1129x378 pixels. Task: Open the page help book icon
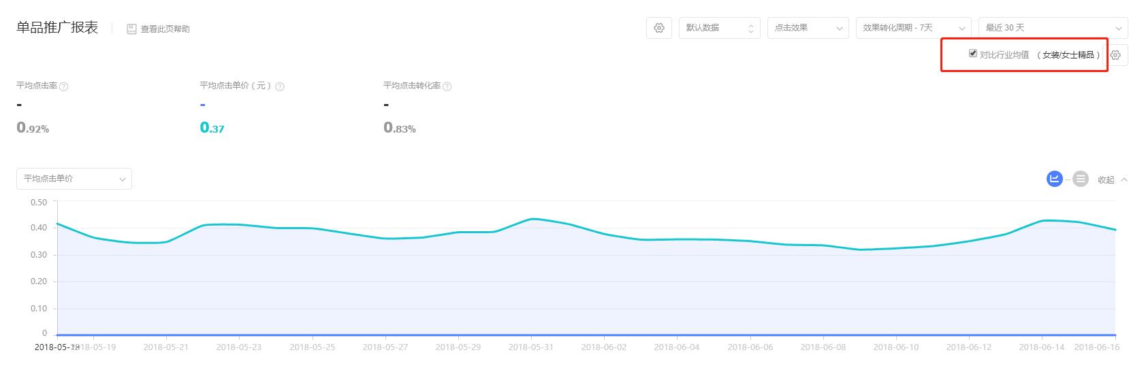click(131, 29)
